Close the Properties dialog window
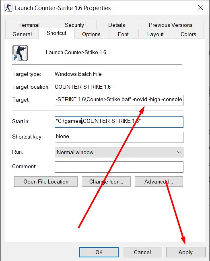Viewport: 210px width, 261px height. pyautogui.click(x=200, y=8)
